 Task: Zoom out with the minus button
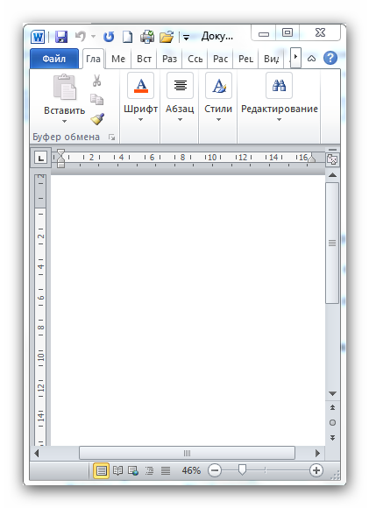point(215,470)
